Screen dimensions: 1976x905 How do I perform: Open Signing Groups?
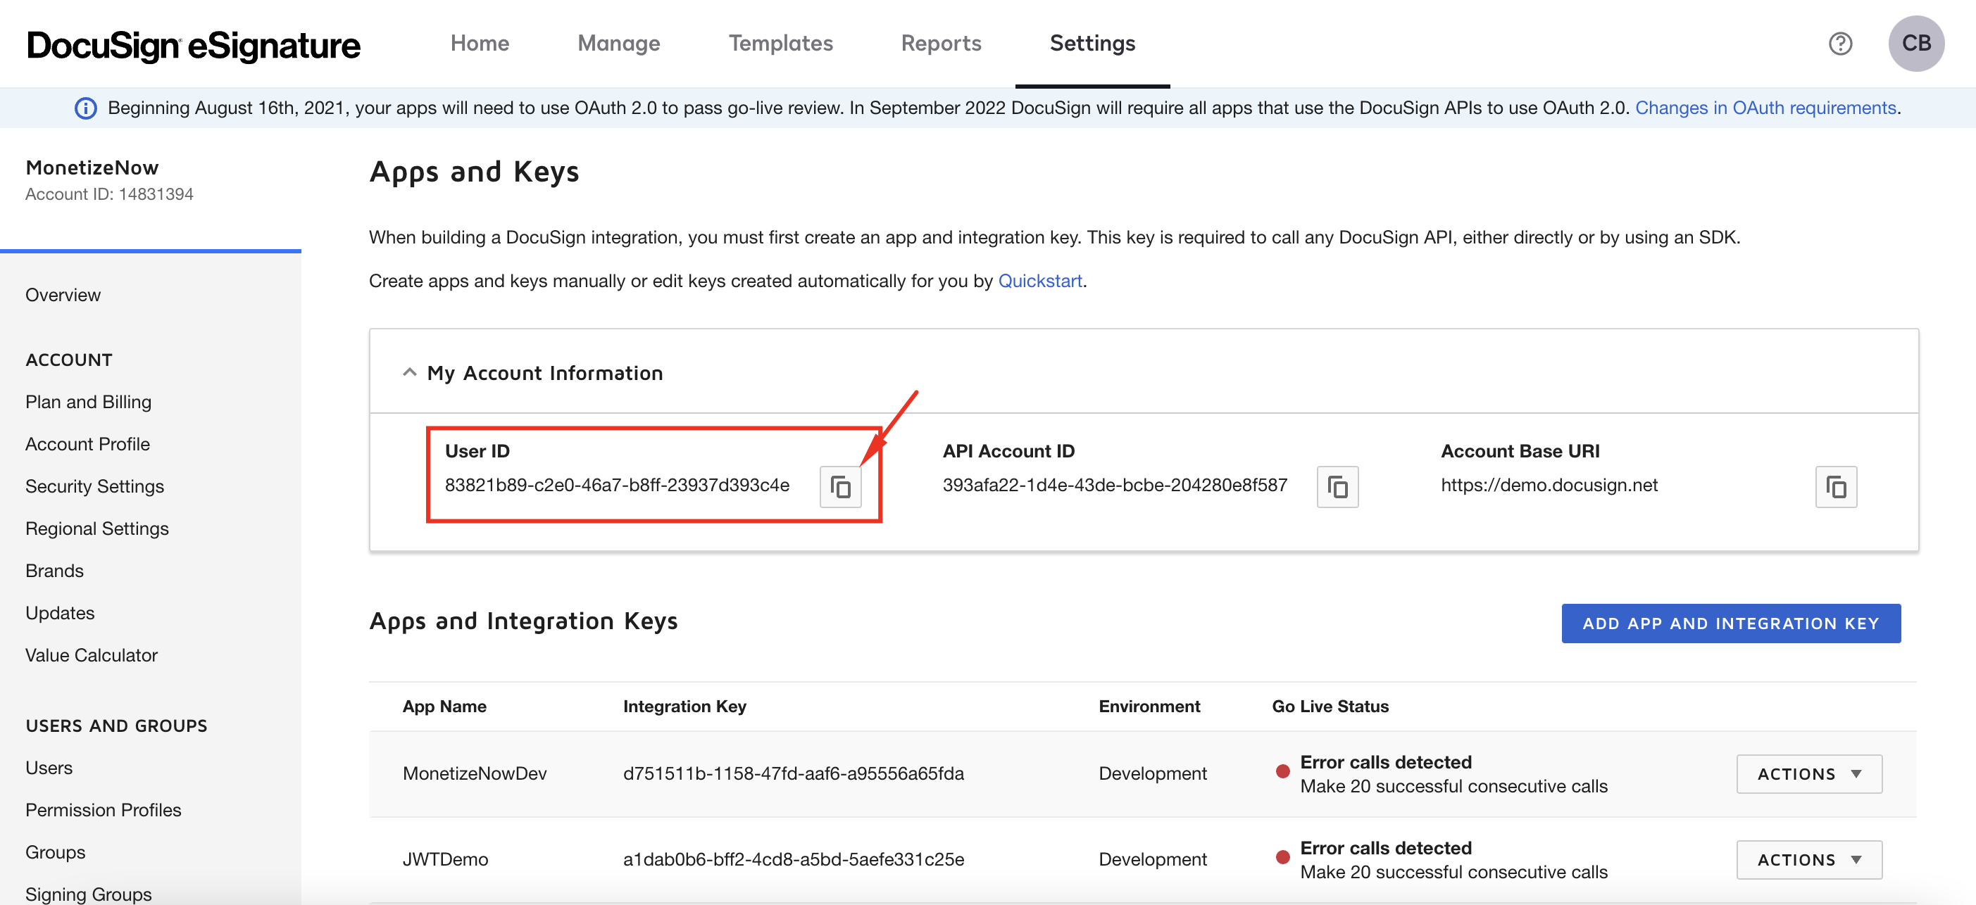(88, 894)
